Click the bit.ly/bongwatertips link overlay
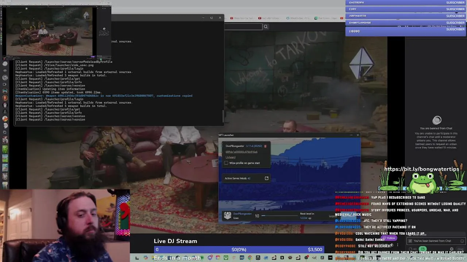 click(x=421, y=169)
